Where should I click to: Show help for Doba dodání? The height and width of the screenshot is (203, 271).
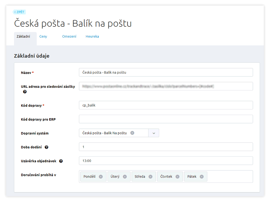pos(46,147)
